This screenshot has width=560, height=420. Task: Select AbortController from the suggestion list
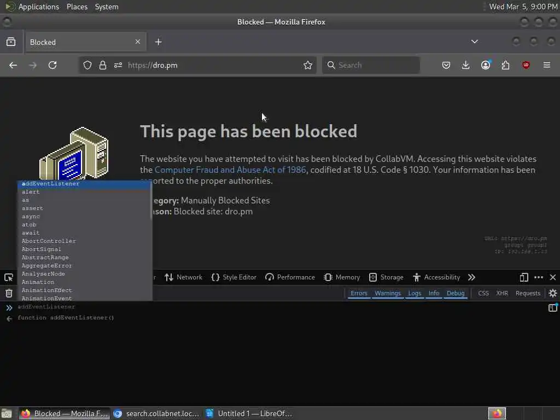tap(85, 241)
